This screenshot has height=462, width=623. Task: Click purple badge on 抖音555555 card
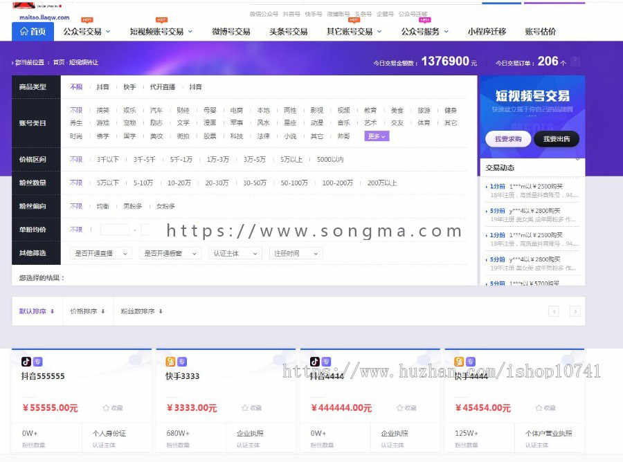[38, 362]
